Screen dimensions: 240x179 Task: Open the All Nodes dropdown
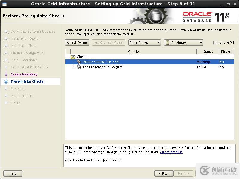point(184,43)
